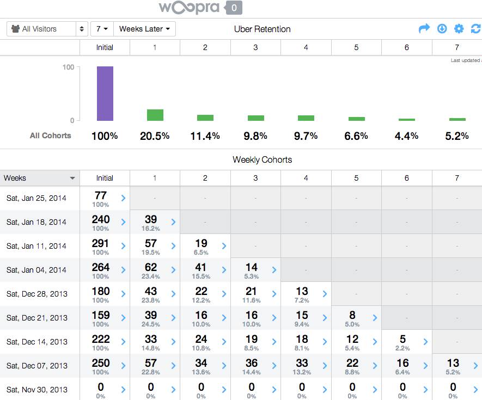Screen dimensions: 482x400
Task: Click the arrow beside initial 0 for Nov 30
Action: (123, 390)
